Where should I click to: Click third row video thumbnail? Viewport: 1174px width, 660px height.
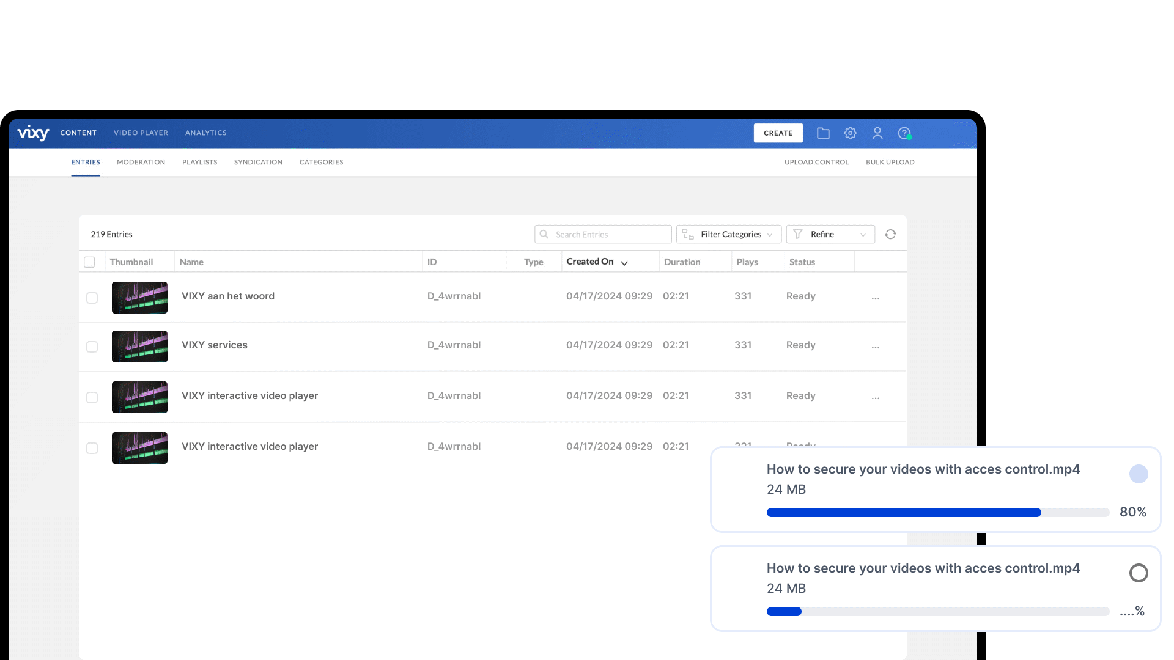[139, 397]
